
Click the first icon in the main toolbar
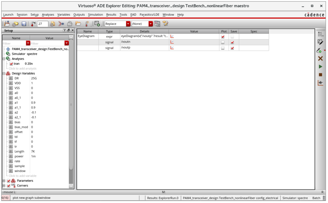[x=7, y=24]
